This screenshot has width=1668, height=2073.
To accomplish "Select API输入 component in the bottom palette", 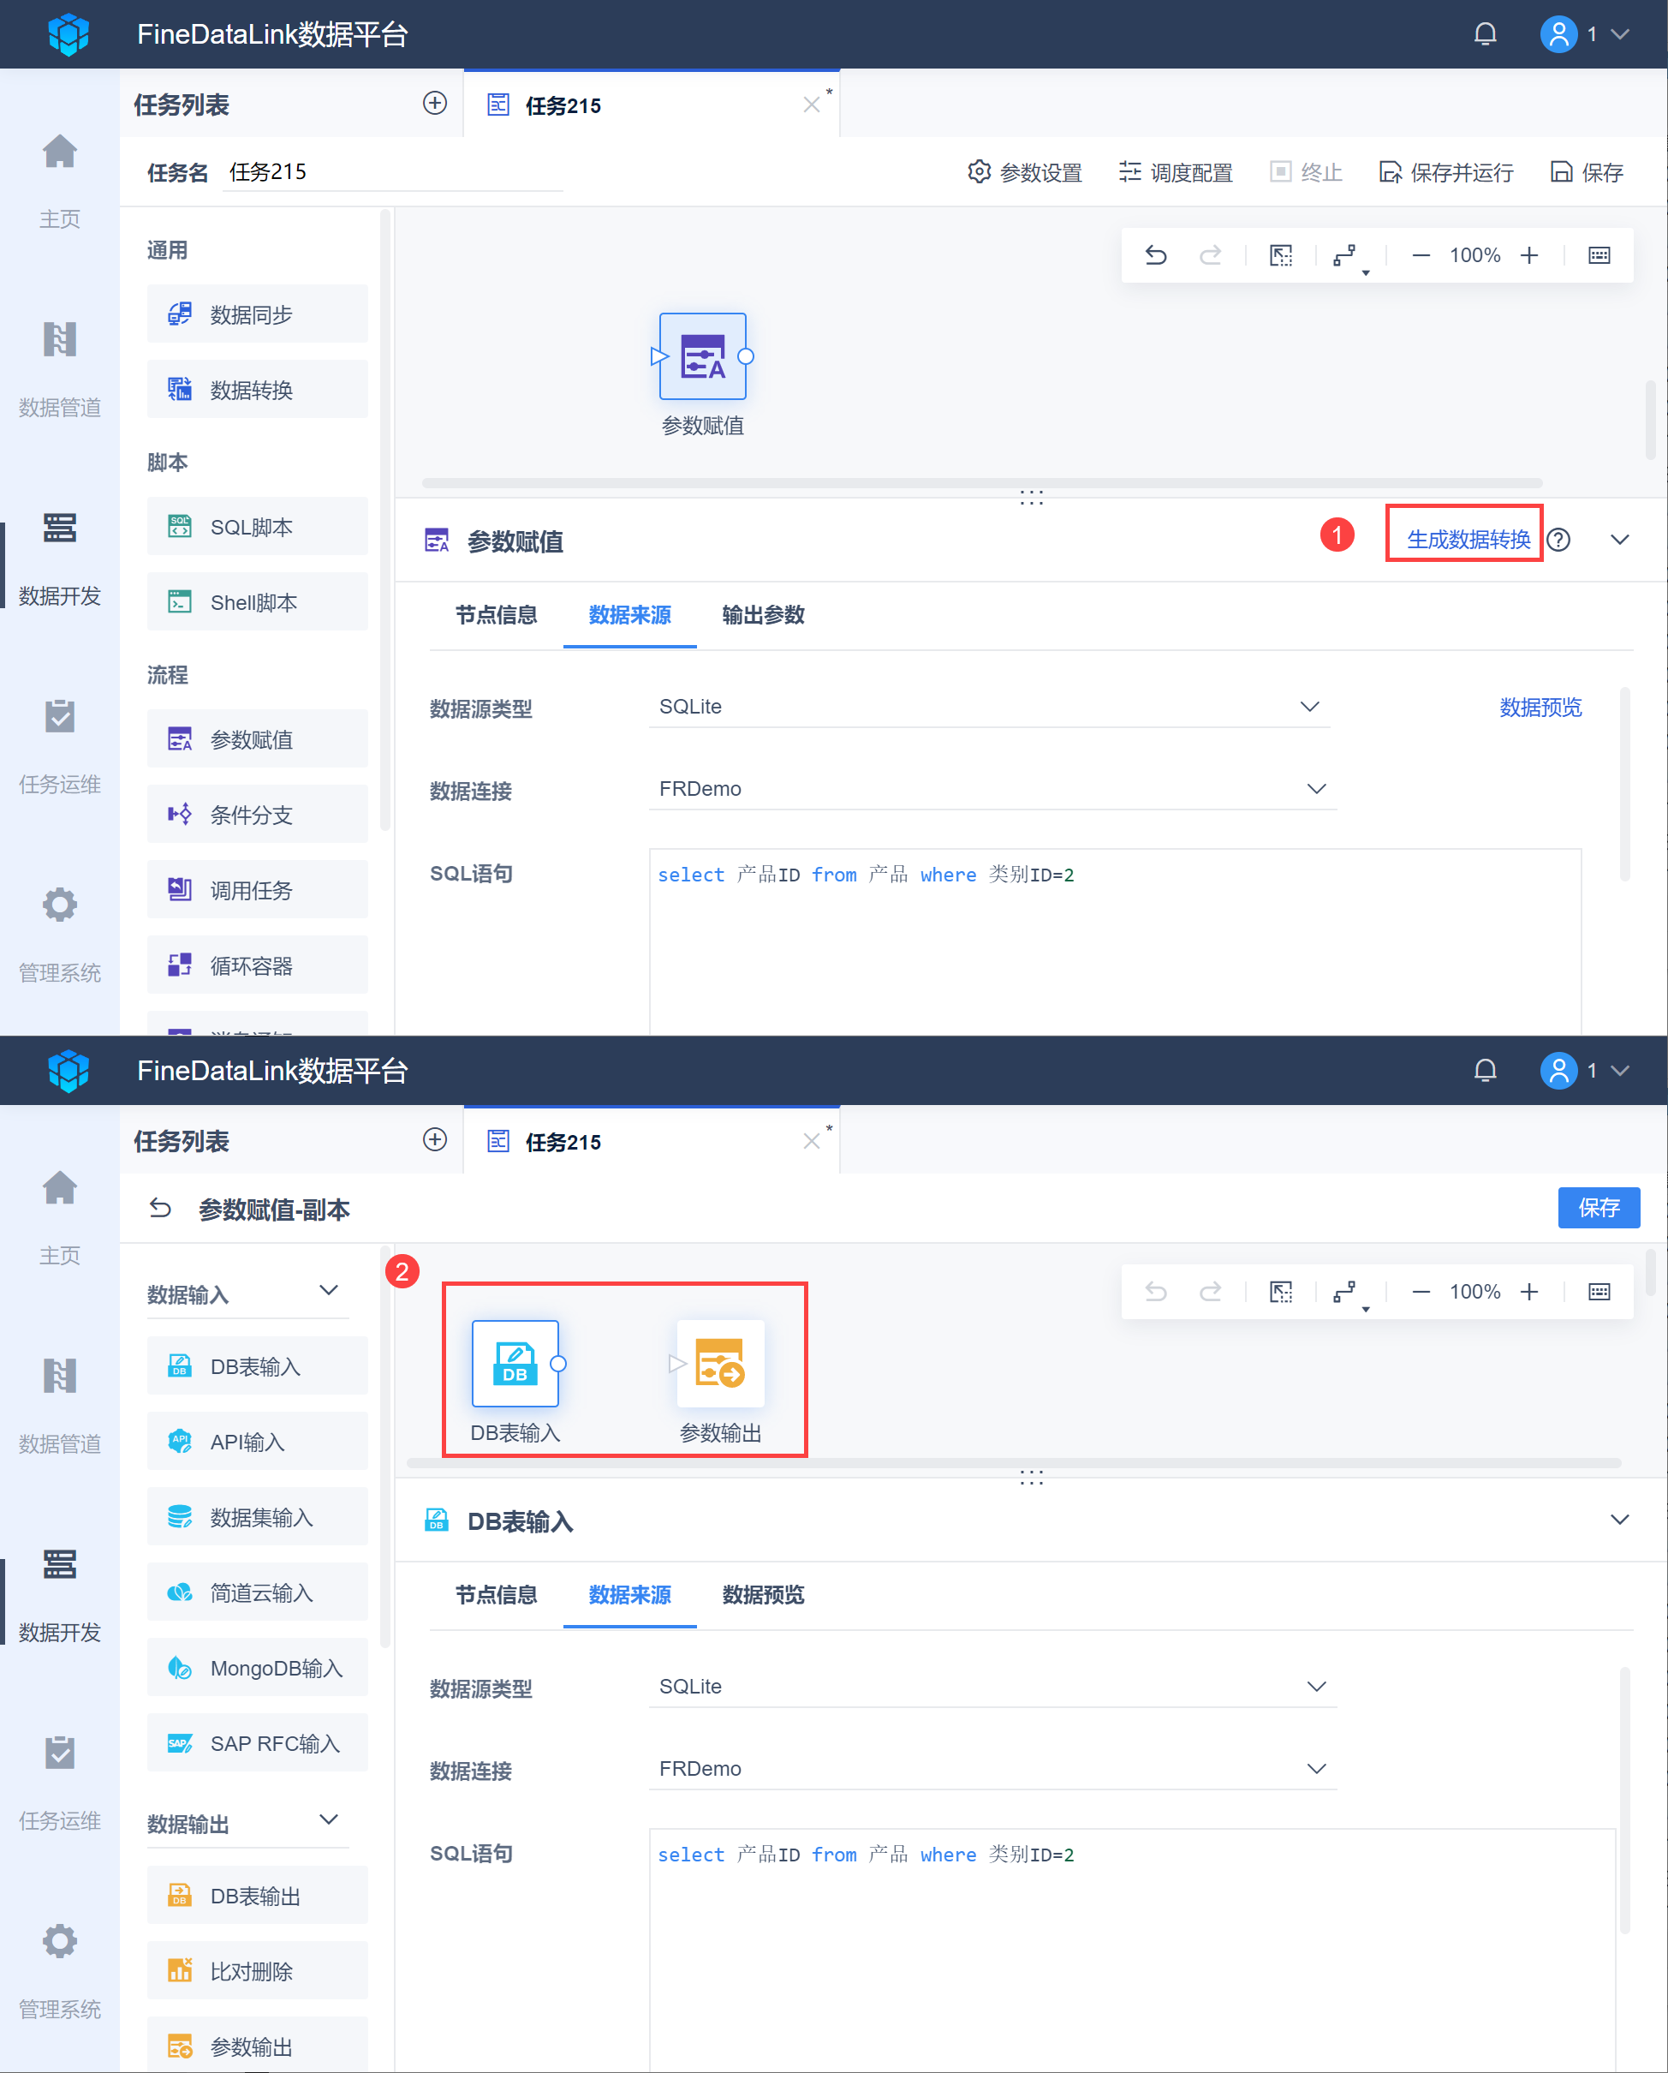I will pos(258,1442).
